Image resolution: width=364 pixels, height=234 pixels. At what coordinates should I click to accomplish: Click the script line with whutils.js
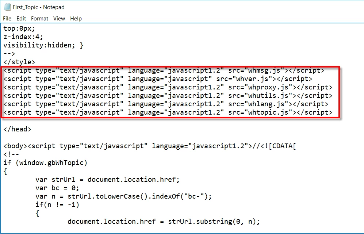pos(168,96)
